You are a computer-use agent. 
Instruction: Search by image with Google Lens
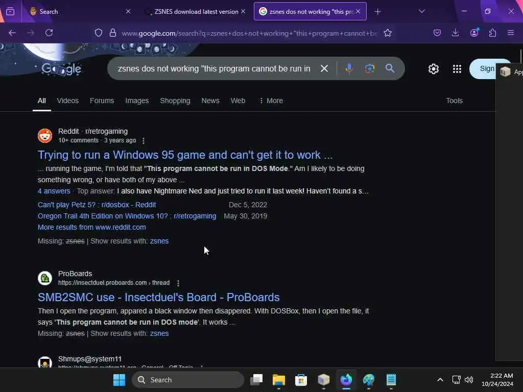[370, 69]
